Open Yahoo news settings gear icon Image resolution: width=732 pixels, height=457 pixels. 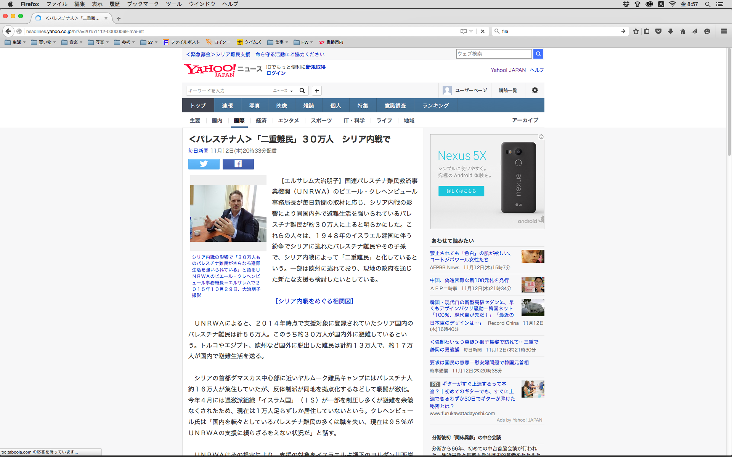[535, 90]
